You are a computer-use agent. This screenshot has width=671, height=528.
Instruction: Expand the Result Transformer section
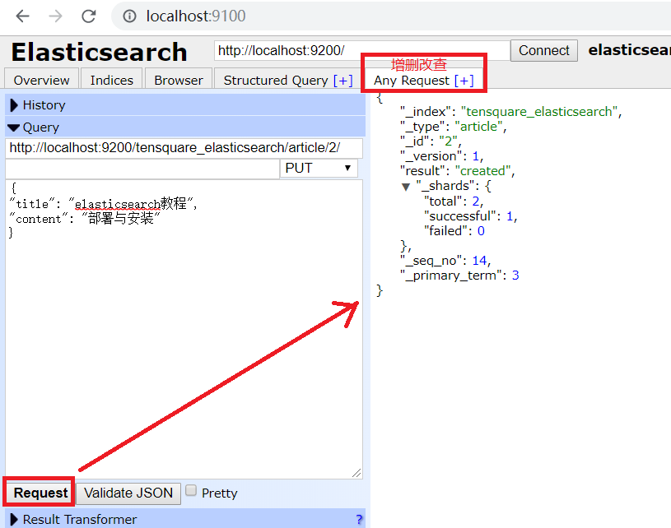click(x=185, y=519)
